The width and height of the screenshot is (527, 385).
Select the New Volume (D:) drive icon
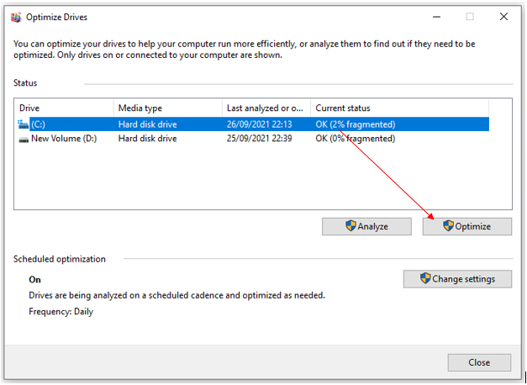pyautogui.click(x=24, y=139)
